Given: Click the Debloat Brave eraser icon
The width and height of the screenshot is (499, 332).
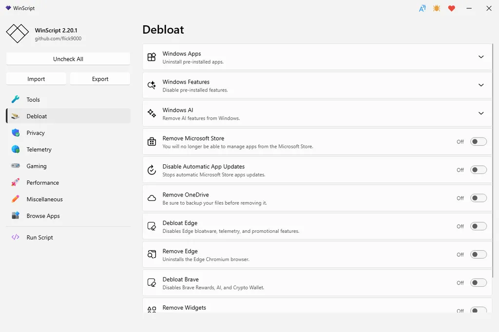Looking at the screenshot, I should tap(152, 283).
